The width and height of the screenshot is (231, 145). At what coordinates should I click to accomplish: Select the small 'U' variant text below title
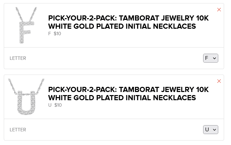pos(50,105)
